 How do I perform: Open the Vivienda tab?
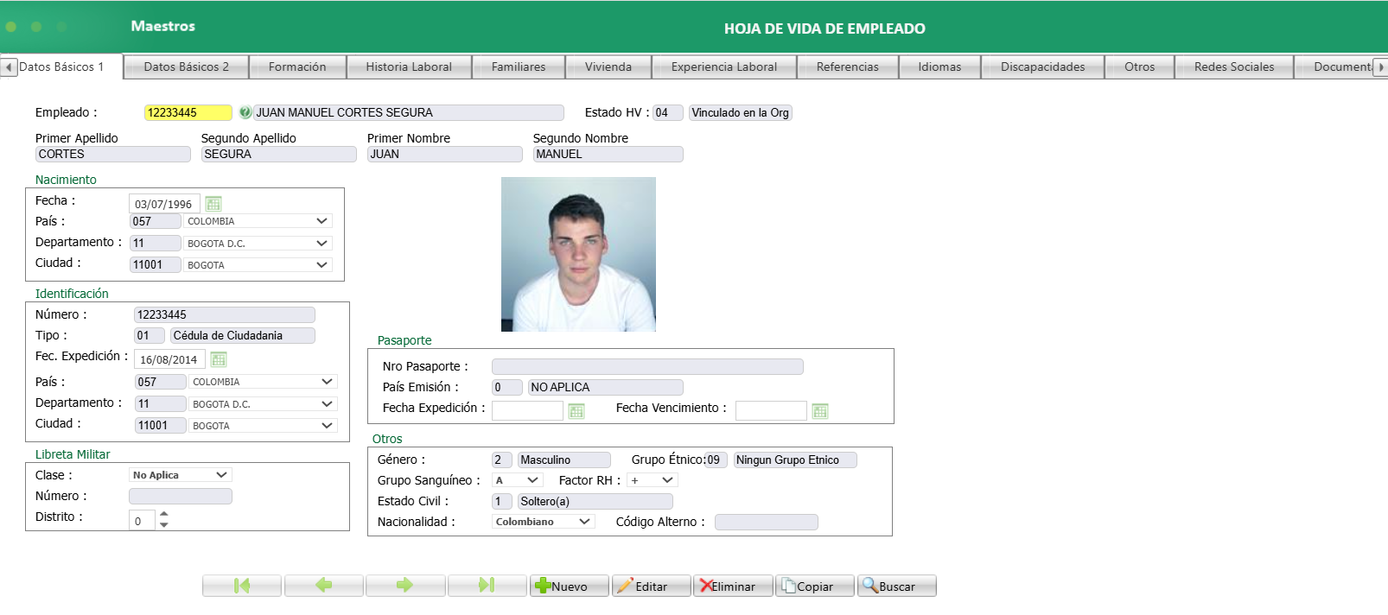(x=608, y=67)
